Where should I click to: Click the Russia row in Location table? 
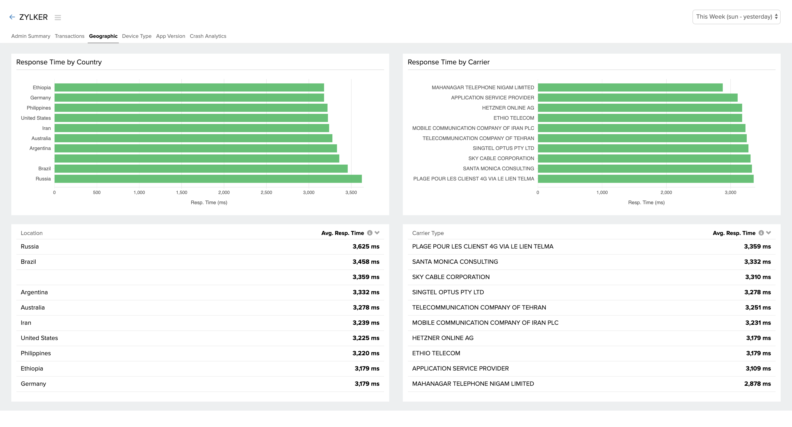[x=30, y=247]
